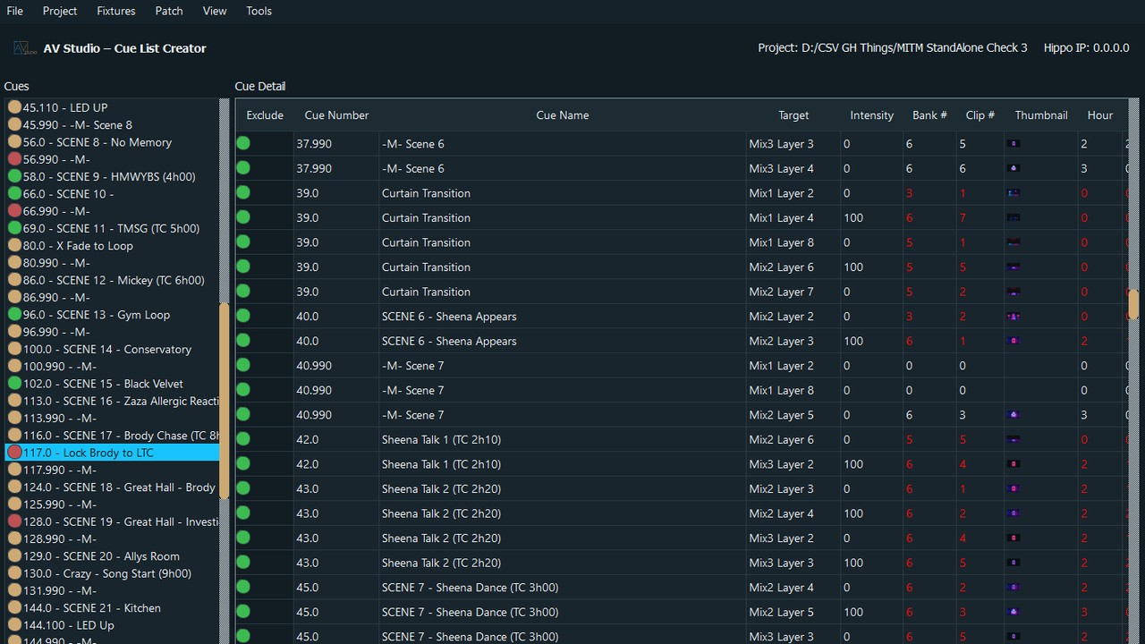Screen dimensions: 1145x644
Task: Click the AV Studio logo icon
Action: [x=25, y=48]
